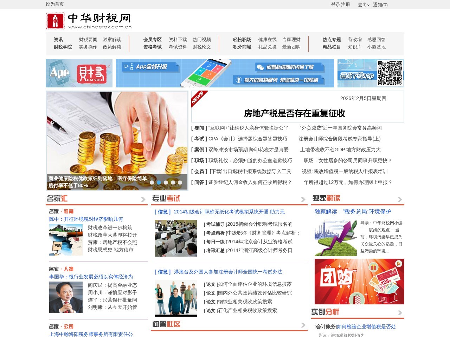Open the 登录 link

(x=335, y=5)
